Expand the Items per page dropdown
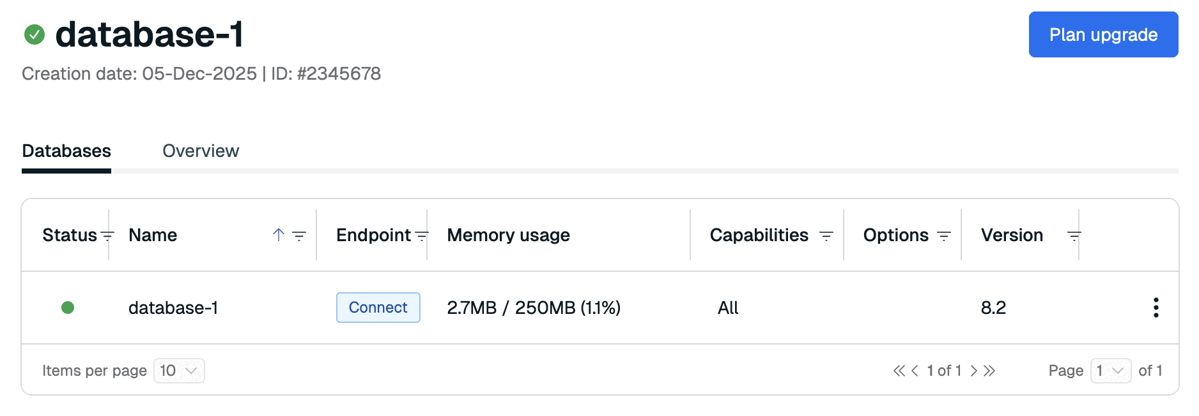Image resolution: width=1199 pixels, height=416 pixels. (x=179, y=371)
